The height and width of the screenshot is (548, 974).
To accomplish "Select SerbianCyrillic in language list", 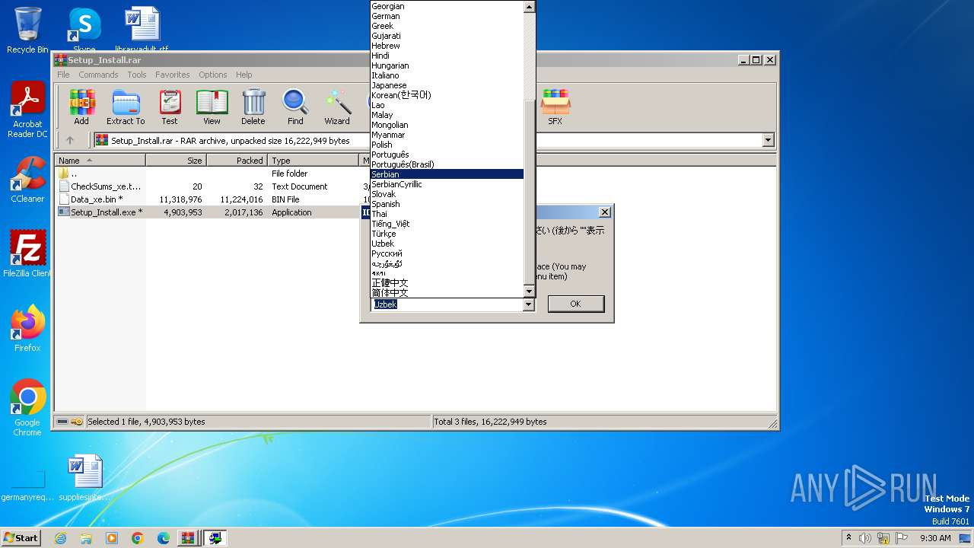I will 447,184.
